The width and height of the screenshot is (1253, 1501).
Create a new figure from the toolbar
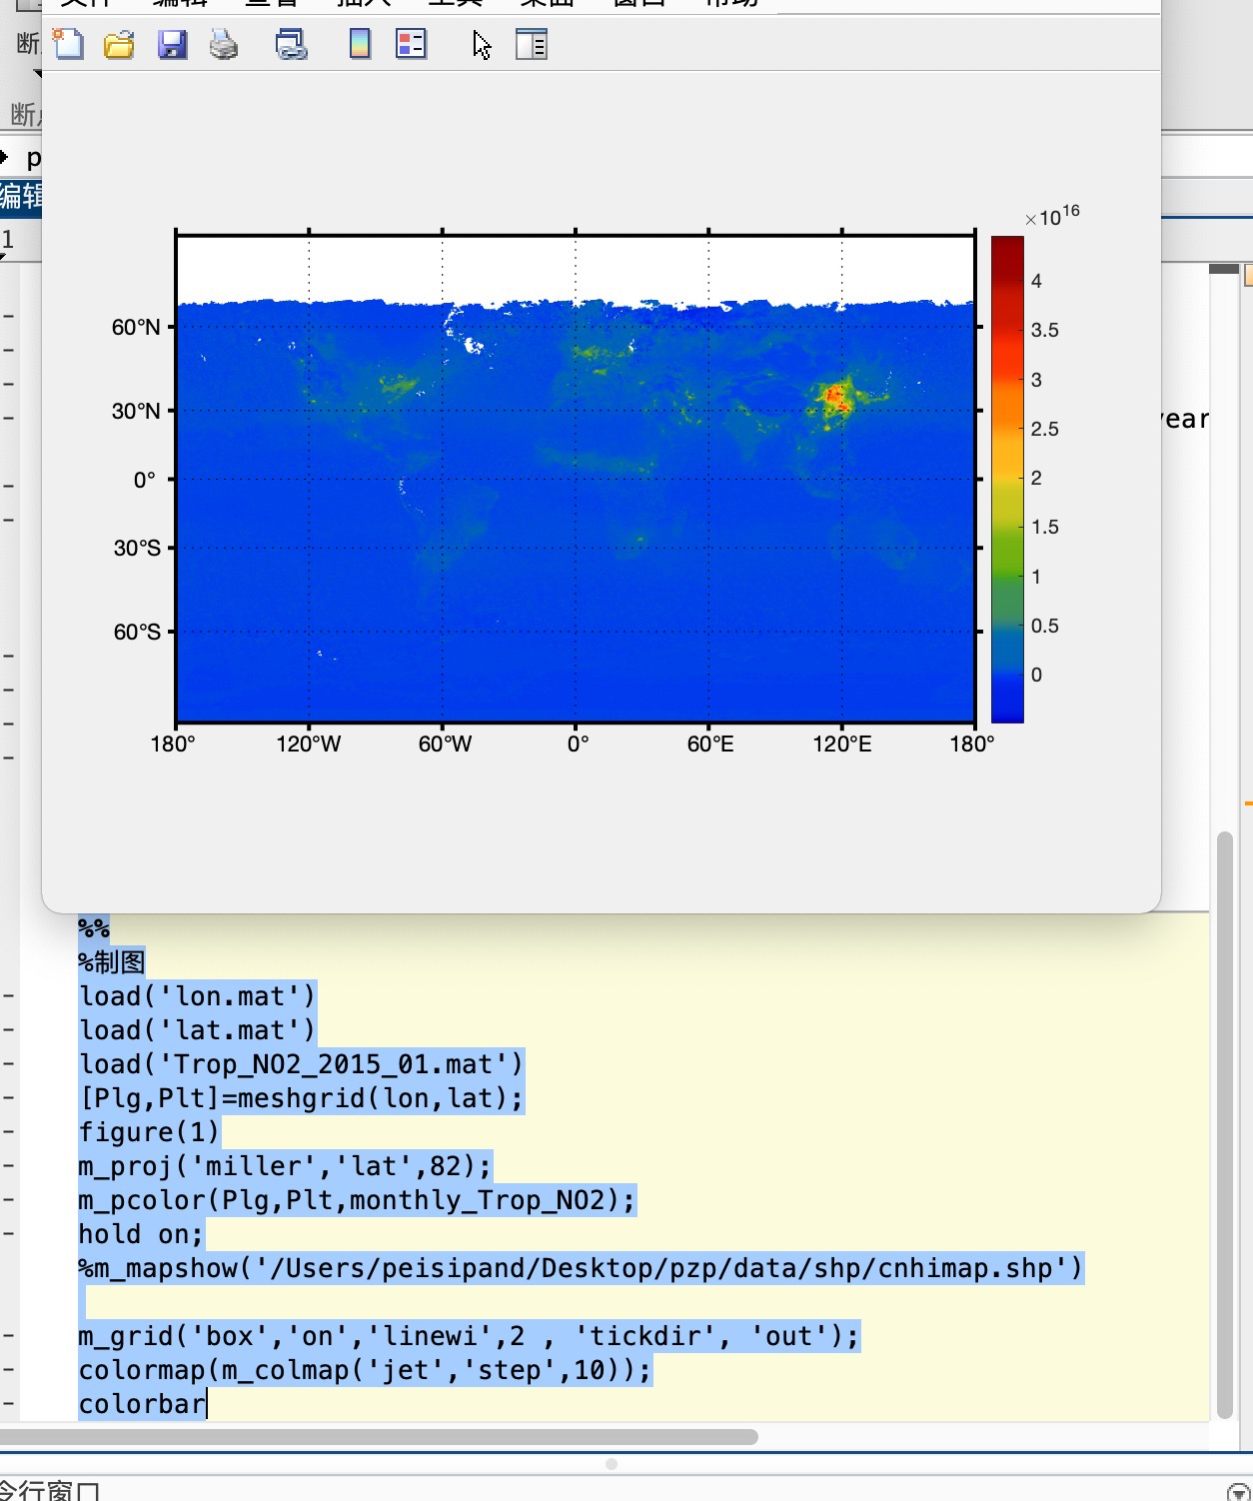coord(68,45)
